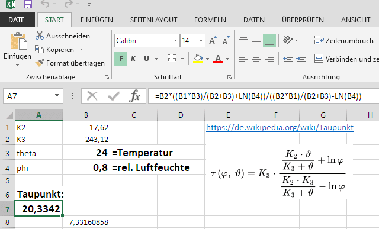This screenshot has height=229, width=379.
Task: Open the Calibri font name dropdown
Action: click(x=176, y=40)
